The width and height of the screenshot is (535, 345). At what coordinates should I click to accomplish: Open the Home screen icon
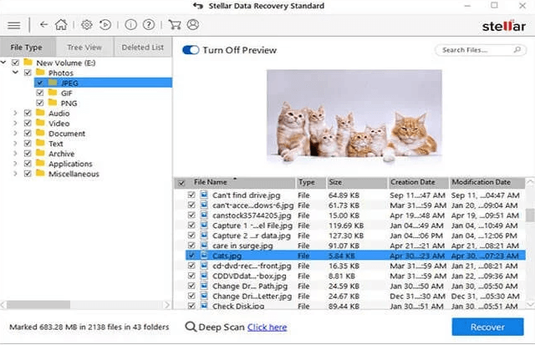point(61,24)
